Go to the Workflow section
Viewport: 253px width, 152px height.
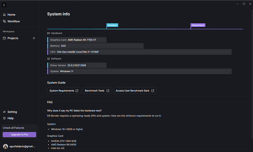13,21
